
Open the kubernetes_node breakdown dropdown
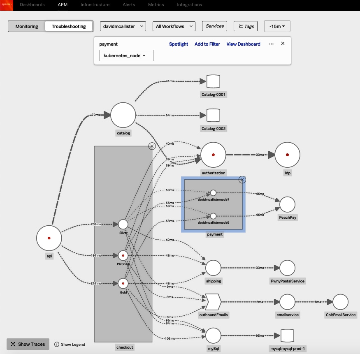[126, 56]
